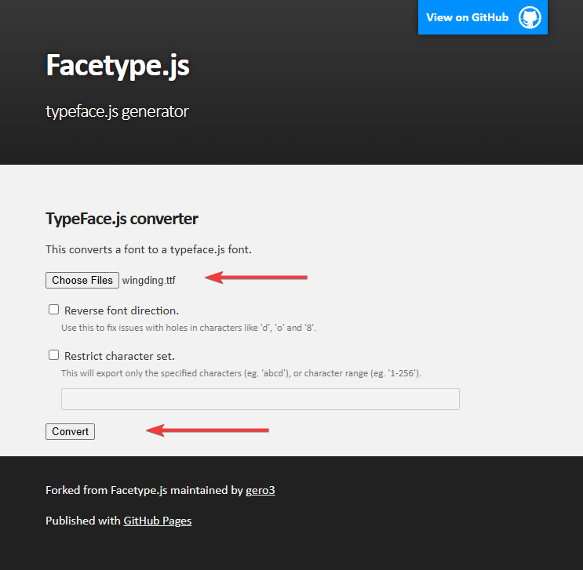Open the View on GitHub banner text

pos(467,18)
